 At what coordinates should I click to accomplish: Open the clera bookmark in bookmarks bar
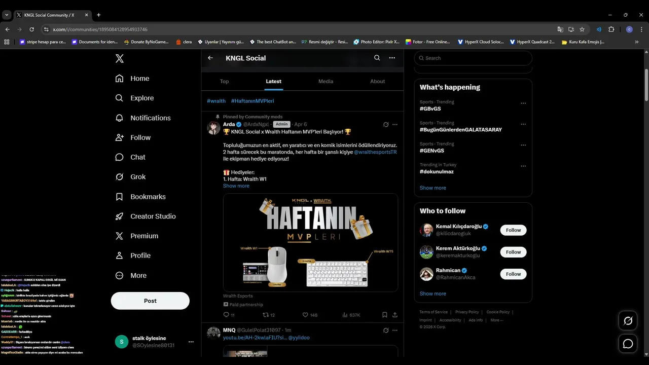click(184, 42)
